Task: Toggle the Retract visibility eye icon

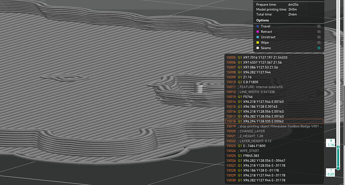Action: tap(319, 31)
